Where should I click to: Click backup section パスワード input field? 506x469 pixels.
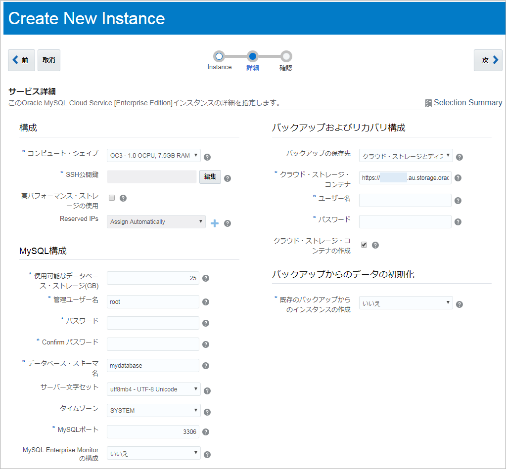(x=405, y=222)
